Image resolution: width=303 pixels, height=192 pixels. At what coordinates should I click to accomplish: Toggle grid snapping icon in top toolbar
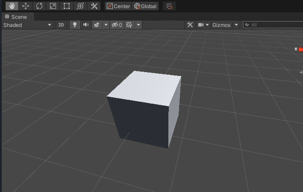pos(169,6)
